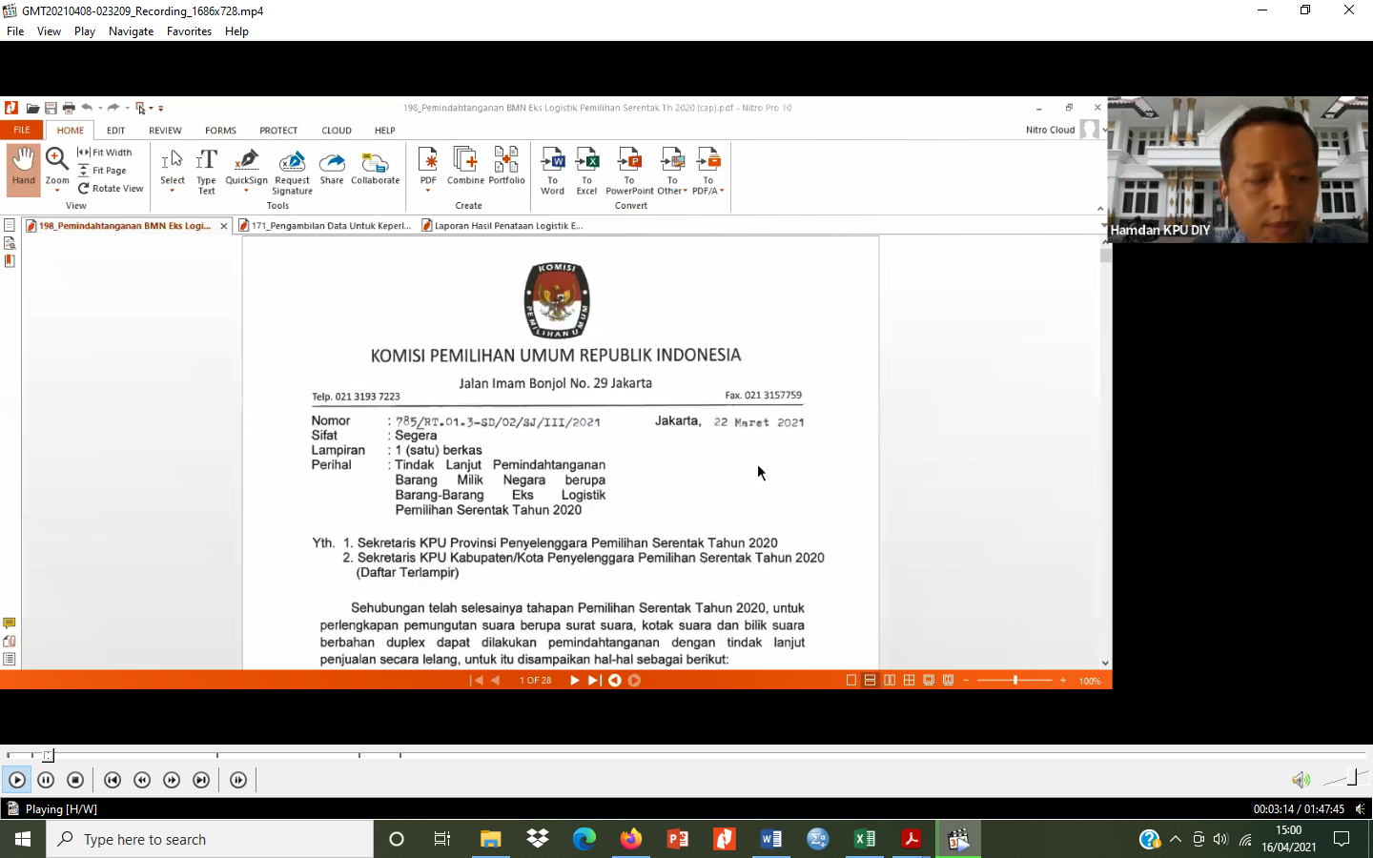Click the Rotate View button
This screenshot has height=858, width=1373.
pyautogui.click(x=111, y=189)
